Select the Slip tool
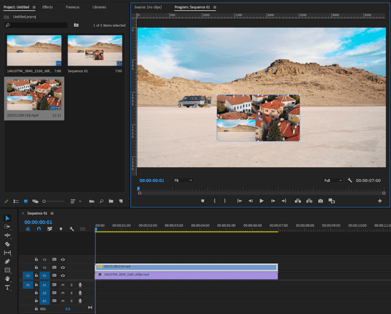Viewport: 391px width, 314px height. click(7, 253)
